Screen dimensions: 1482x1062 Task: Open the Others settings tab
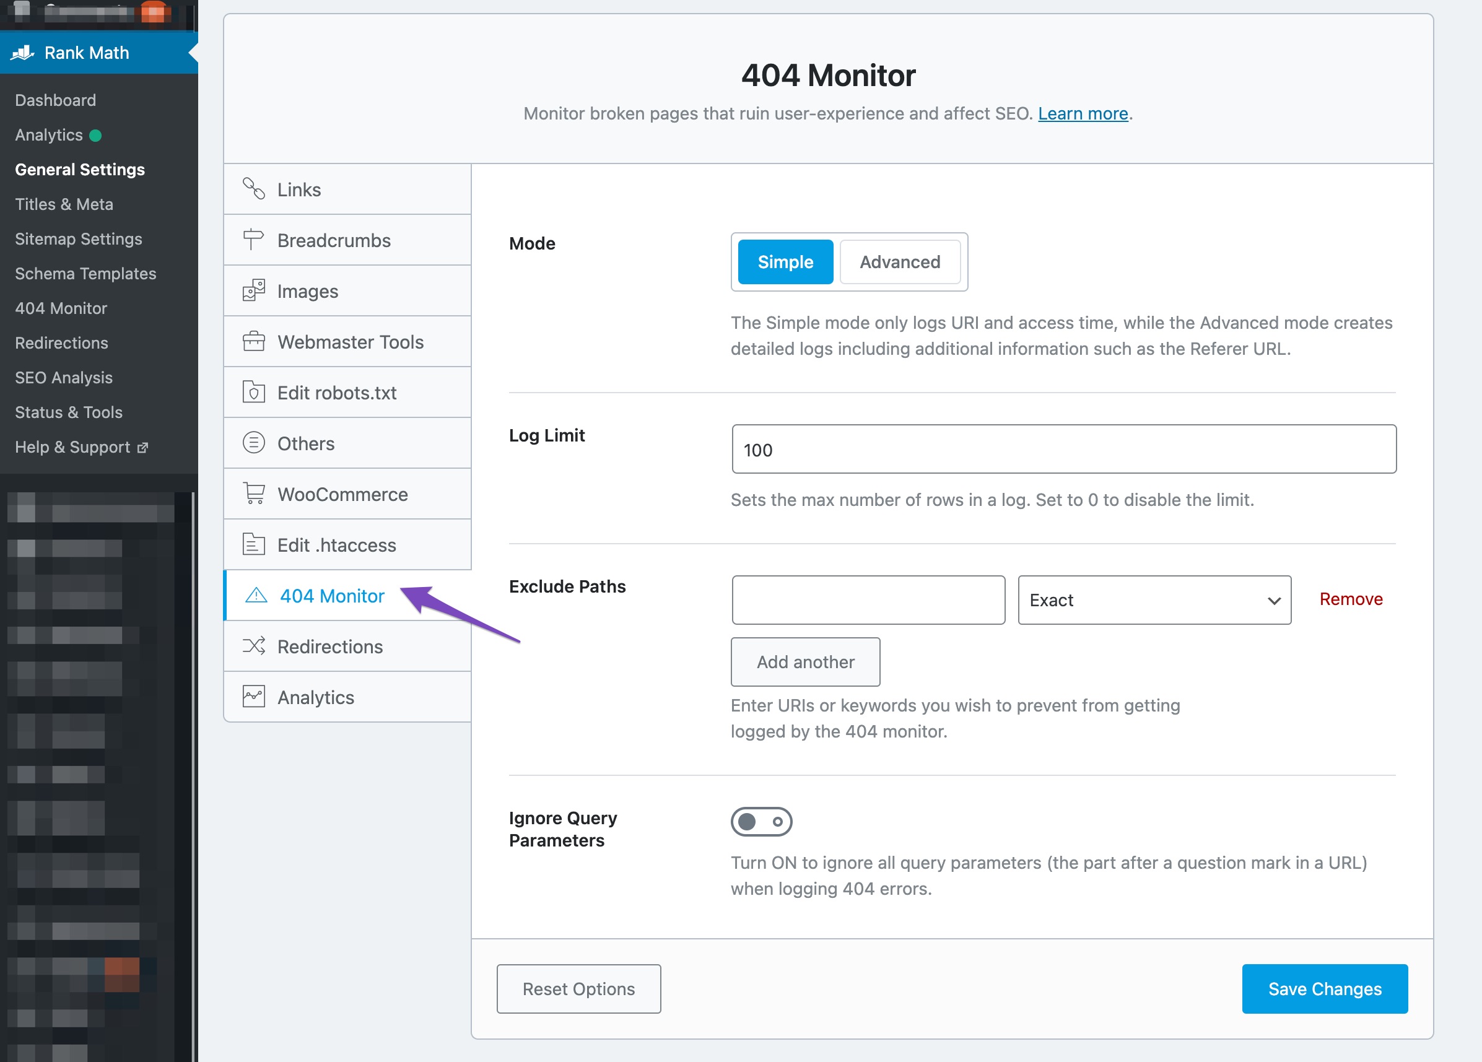305,443
